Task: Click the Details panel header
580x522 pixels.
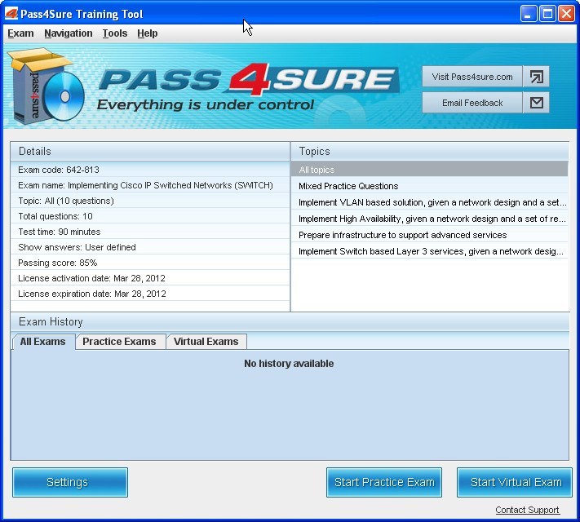Action: pyautogui.click(x=150, y=152)
